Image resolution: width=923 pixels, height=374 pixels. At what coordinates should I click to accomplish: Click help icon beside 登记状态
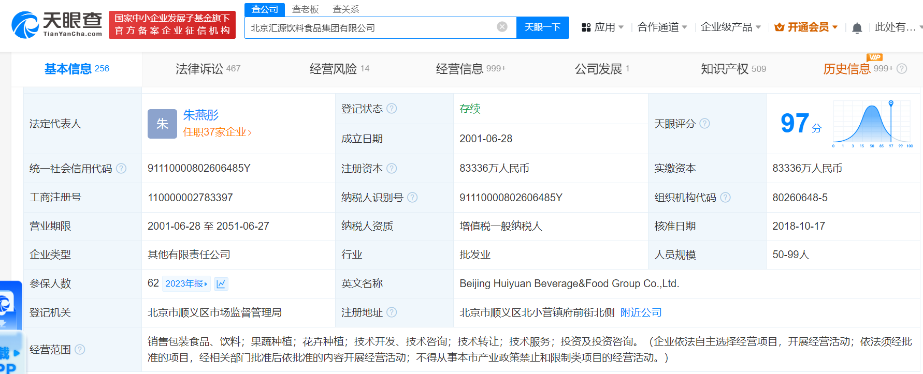pos(392,109)
